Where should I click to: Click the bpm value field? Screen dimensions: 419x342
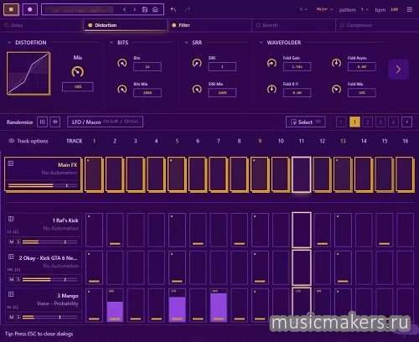click(394, 9)
